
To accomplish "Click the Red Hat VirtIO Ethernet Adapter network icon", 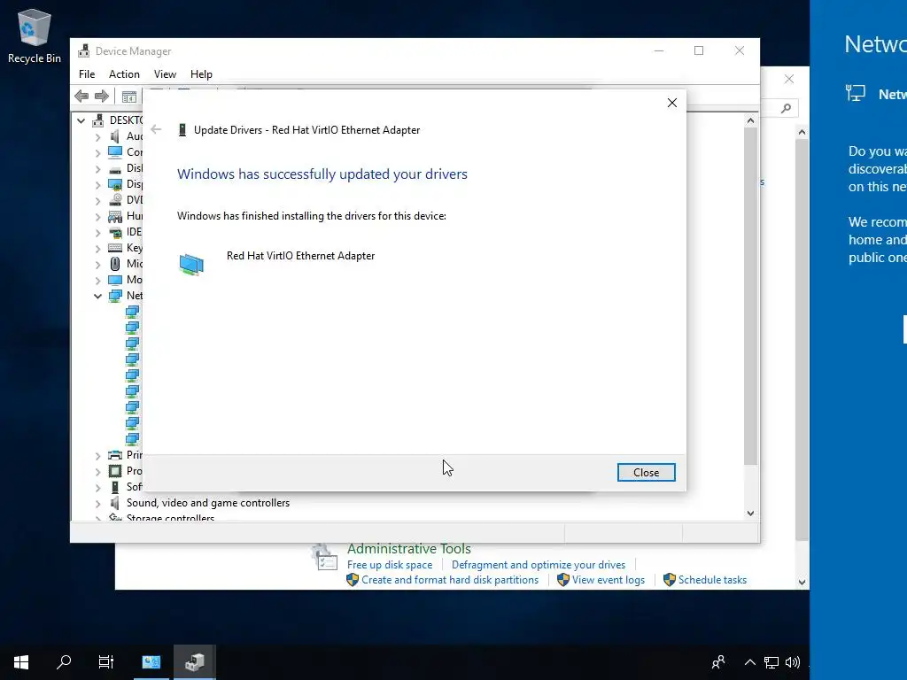I will (191, 264).
